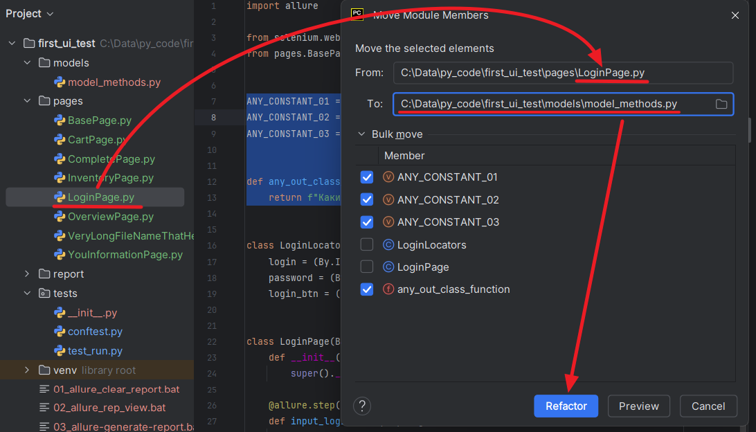This screenshot has height=432, width=756.
Task: Expand the report folder
Action: click(x=28, y=274)
